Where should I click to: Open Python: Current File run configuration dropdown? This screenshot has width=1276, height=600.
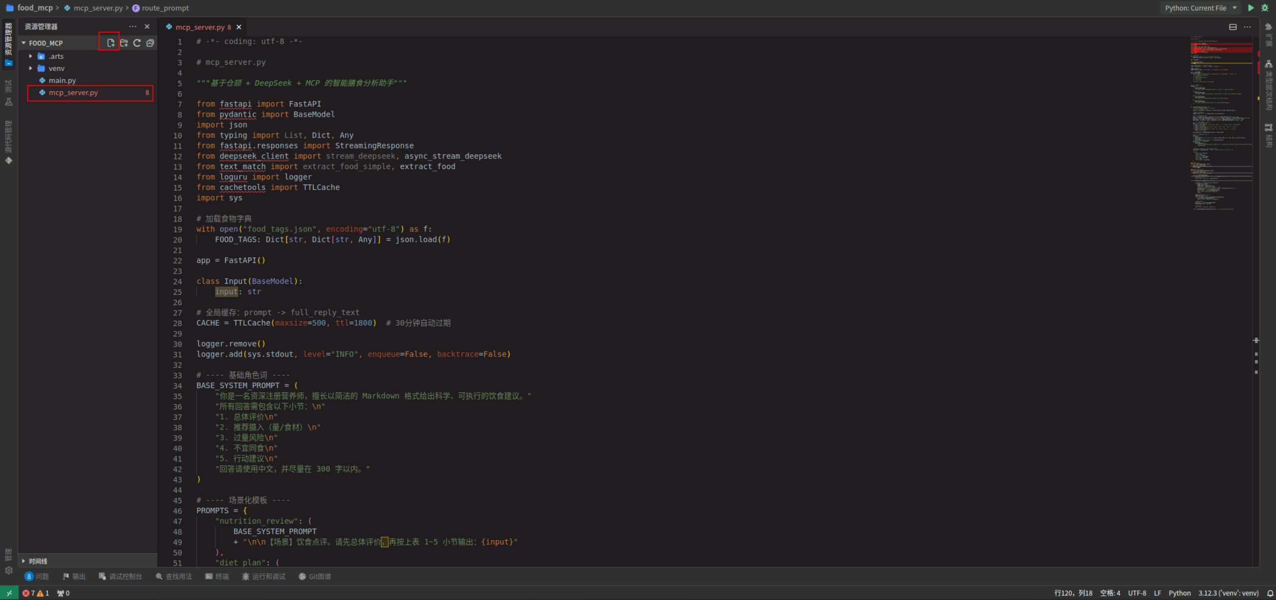point(1201,8)
